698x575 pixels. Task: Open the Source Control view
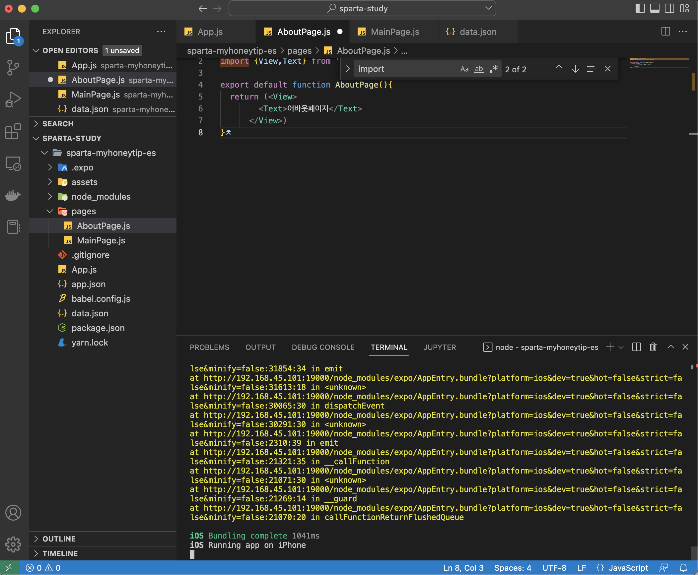click(13, 68)
